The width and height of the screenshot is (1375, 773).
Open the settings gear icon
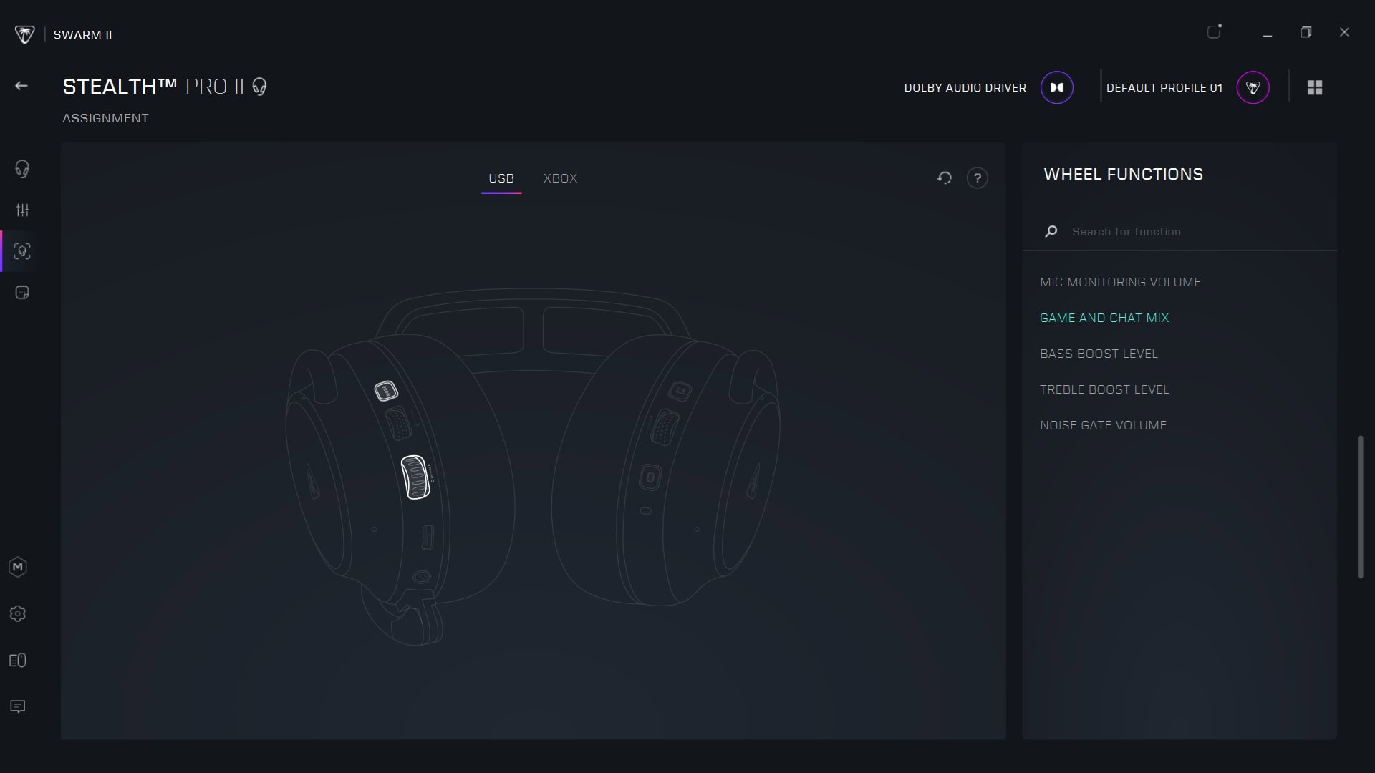(x=18, y=614)
